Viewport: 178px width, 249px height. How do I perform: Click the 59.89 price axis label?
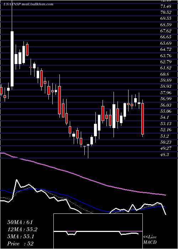tap(166, 80)
